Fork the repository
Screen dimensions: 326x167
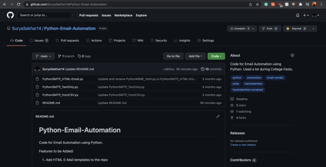pyautogui.click(x=270, y=29)
